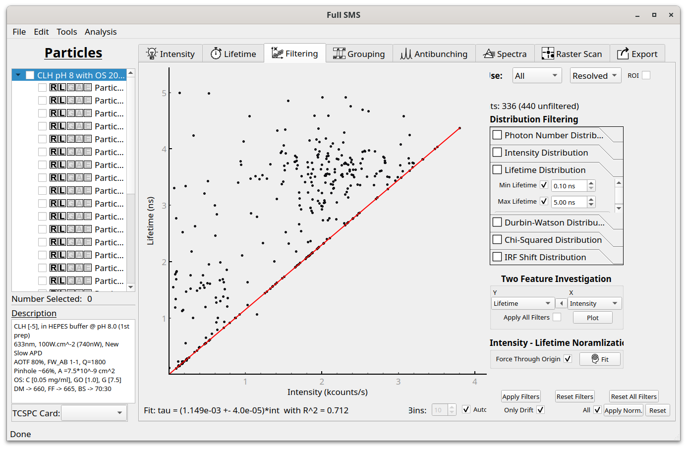Click the Reset Filters button
Viewport: 687px width, 449px height.
click(x=574, y=396)
